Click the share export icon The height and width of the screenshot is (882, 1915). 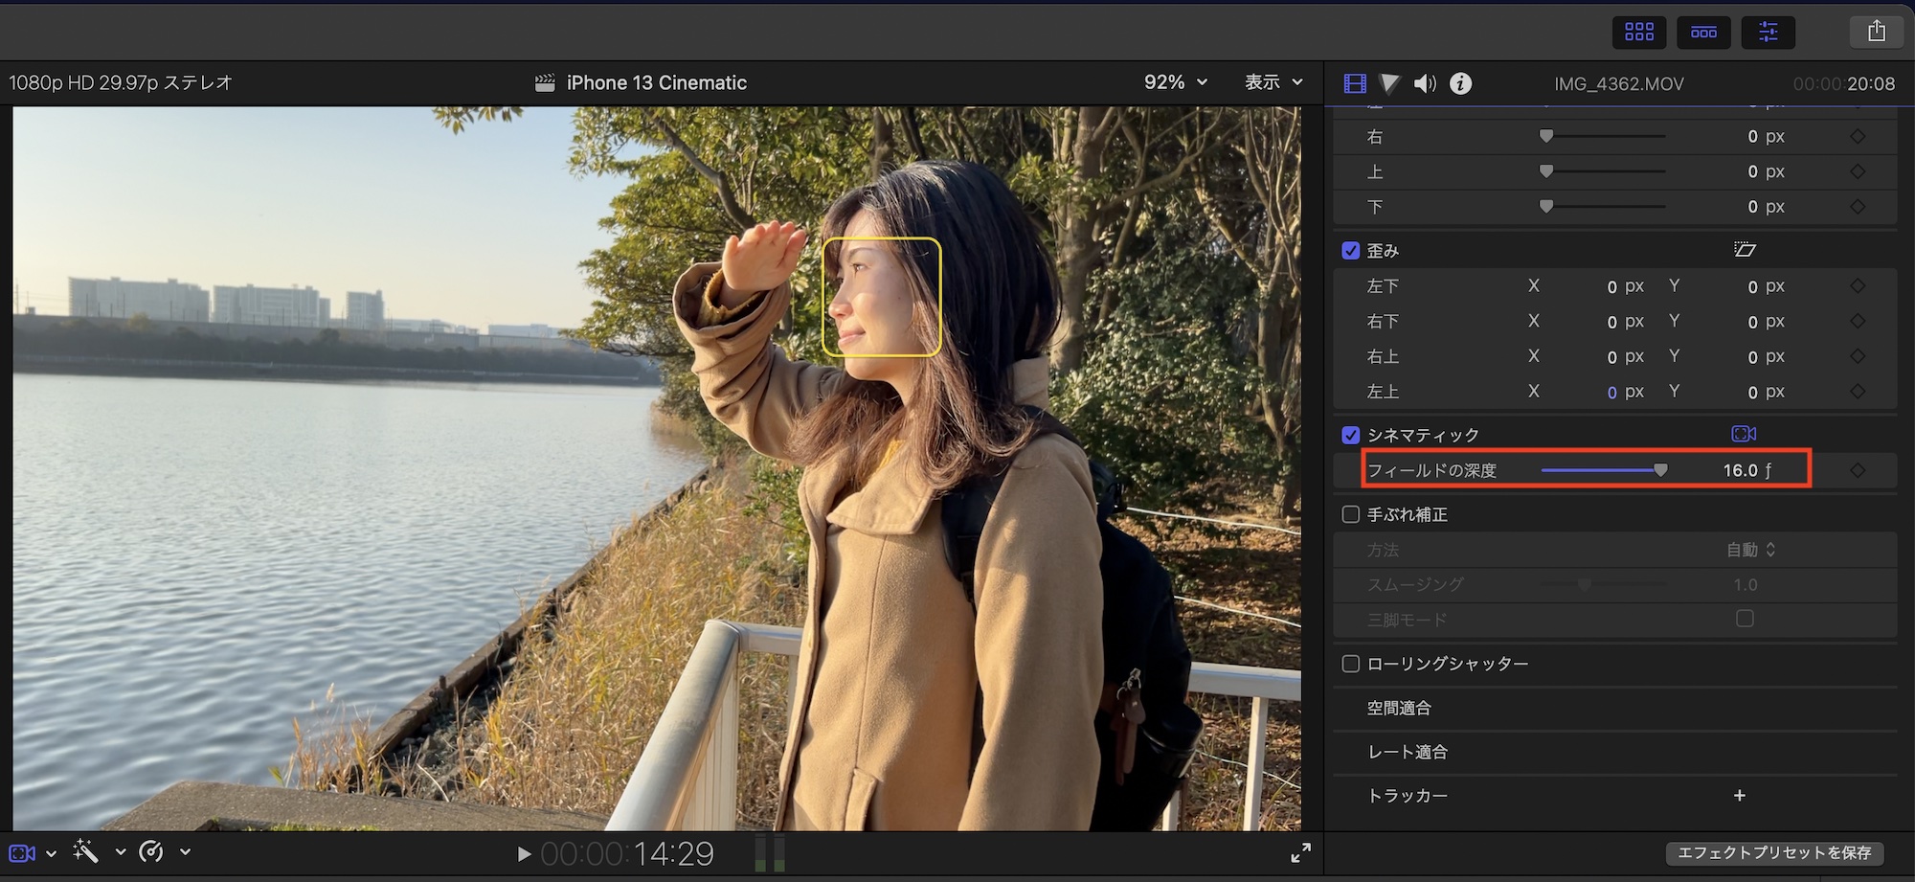click(x=1876, y=32)
